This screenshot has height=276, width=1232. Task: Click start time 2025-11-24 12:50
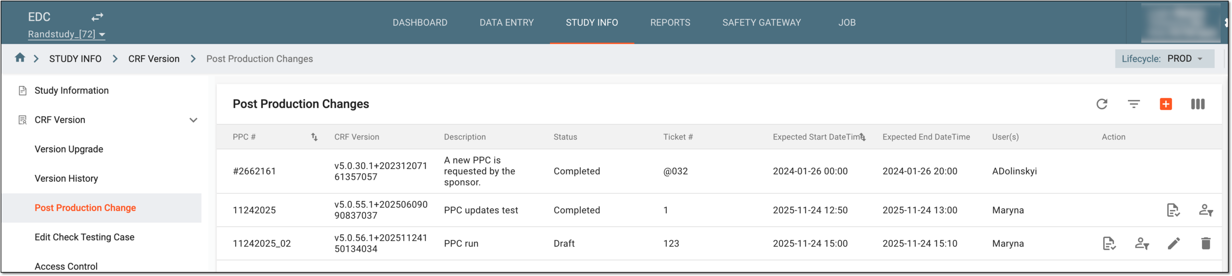pyautogui.click(x=810, y=210)
